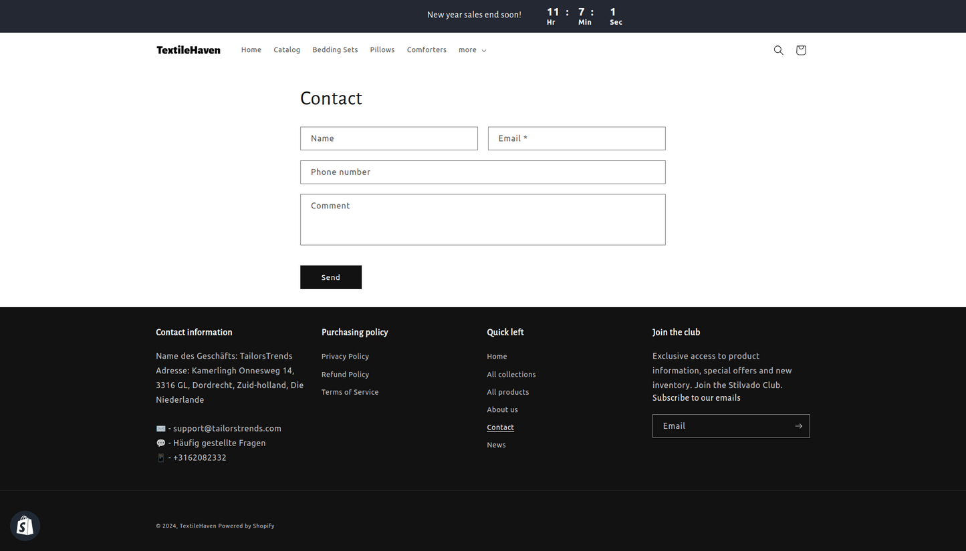
Task: Open the search magnifier icon
Action: click(x=778, y=50)
